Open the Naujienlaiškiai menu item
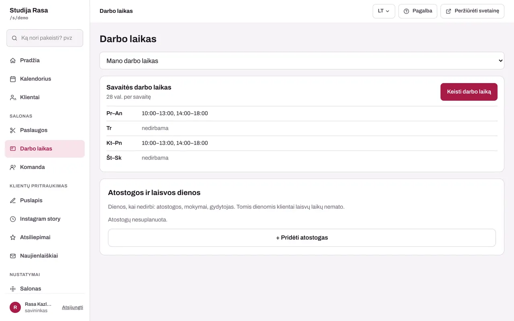Screen dimensions: 514x321 pos(45,256)
